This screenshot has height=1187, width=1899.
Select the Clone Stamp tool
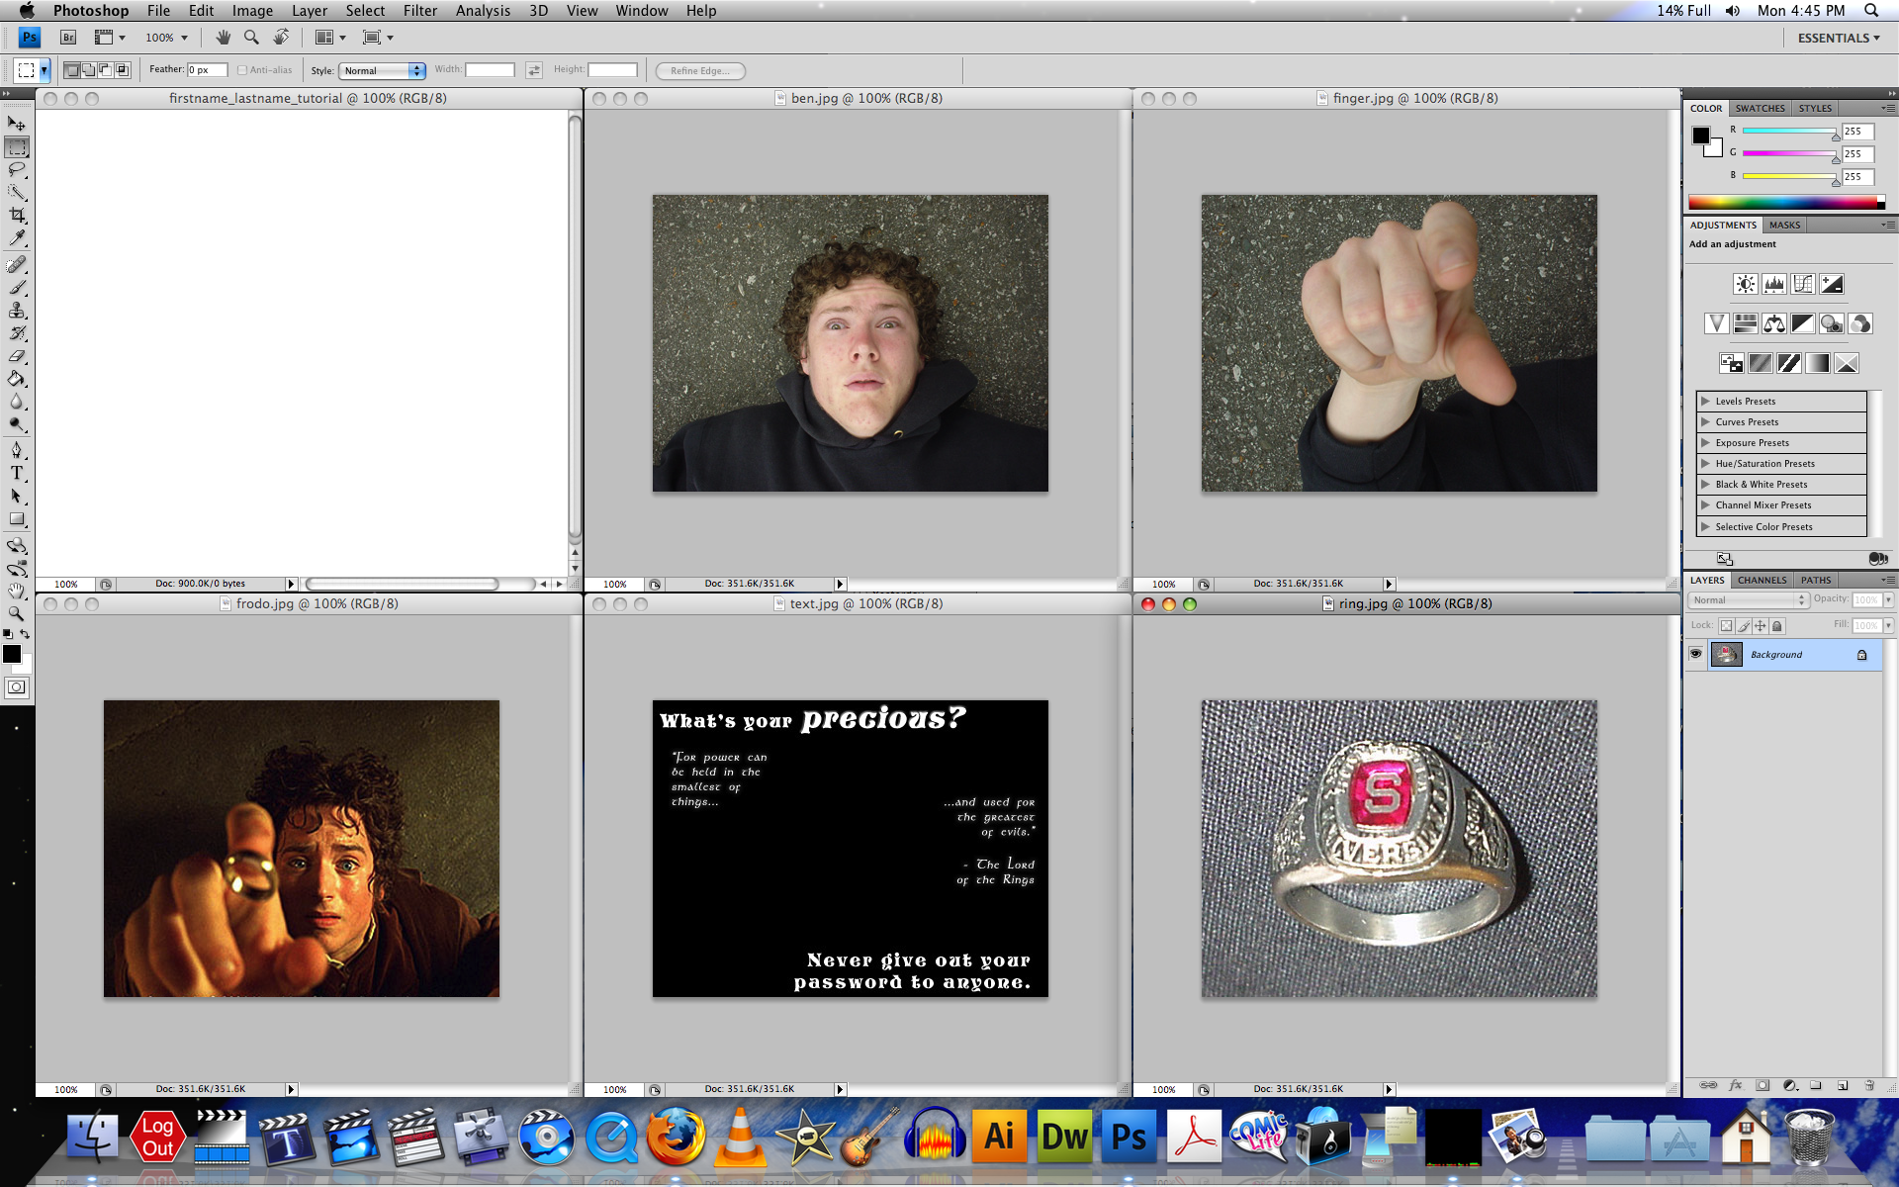click(x=17, y=311)
